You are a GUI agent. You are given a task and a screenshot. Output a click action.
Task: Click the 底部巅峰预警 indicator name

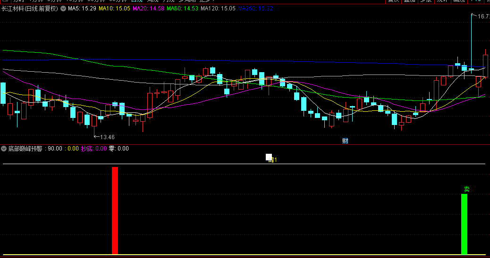(x=25, y=149)
